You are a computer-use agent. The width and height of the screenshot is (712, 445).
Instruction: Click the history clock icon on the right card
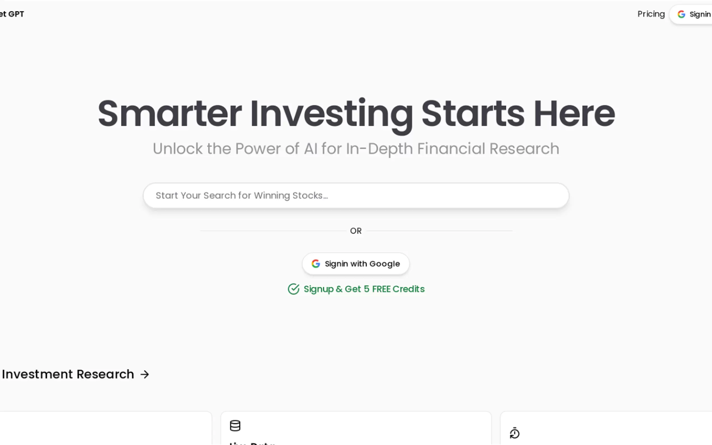[x=514, y=433]
